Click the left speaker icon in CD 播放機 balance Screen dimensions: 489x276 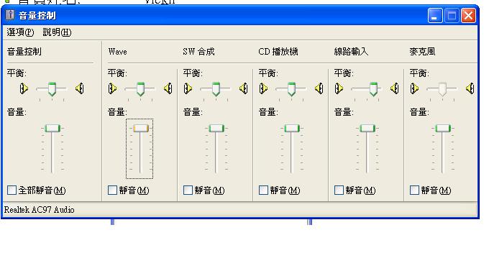[x=263, y=88]
